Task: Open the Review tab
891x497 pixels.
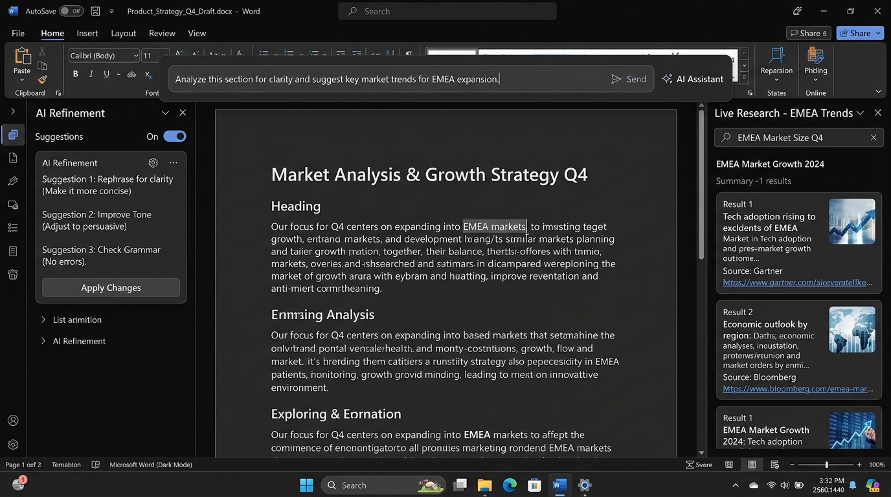Action: click(162, 33)
